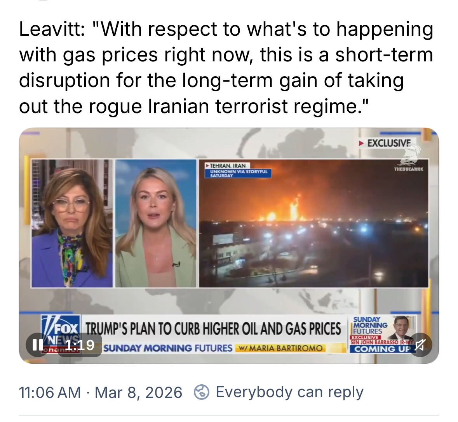
Task: Click the w/ Maria Bartiromo yellow label
Action: pos(280,348)
